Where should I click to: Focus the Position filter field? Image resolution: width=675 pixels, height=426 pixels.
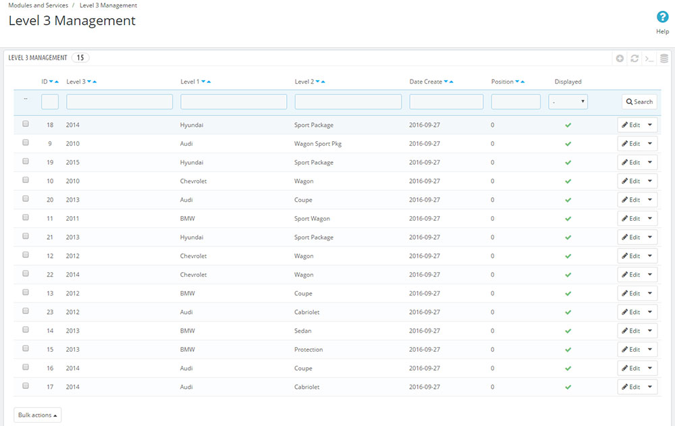[x=516, y=102]
